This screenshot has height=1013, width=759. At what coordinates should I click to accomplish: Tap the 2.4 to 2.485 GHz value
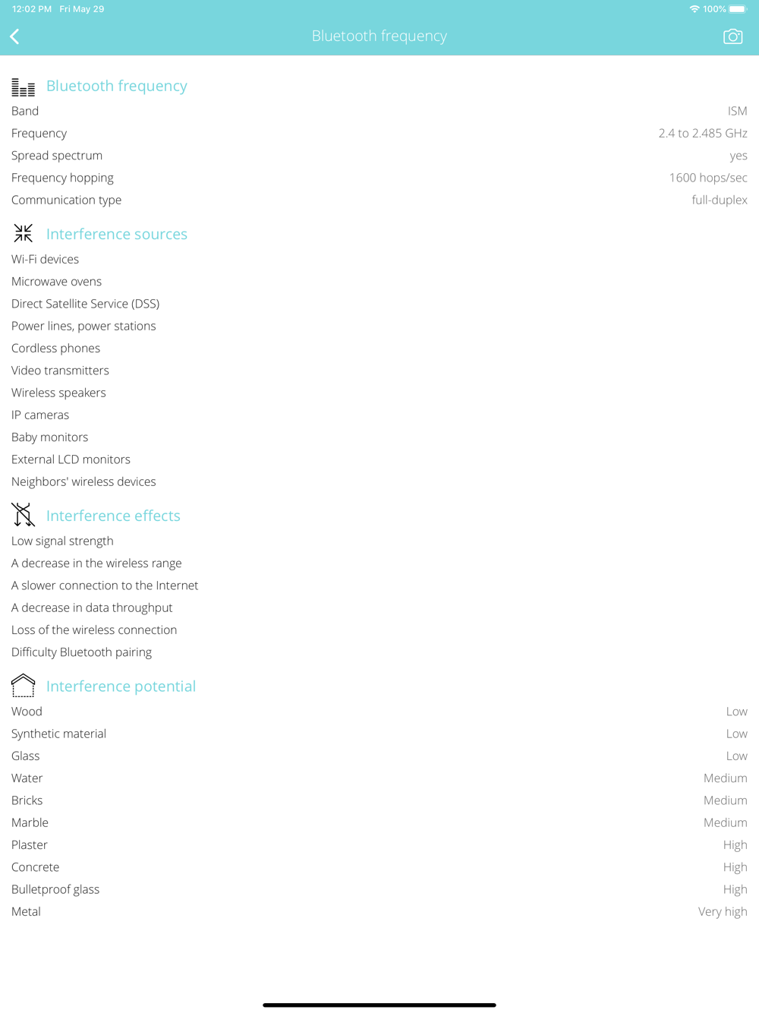point(703,133)
